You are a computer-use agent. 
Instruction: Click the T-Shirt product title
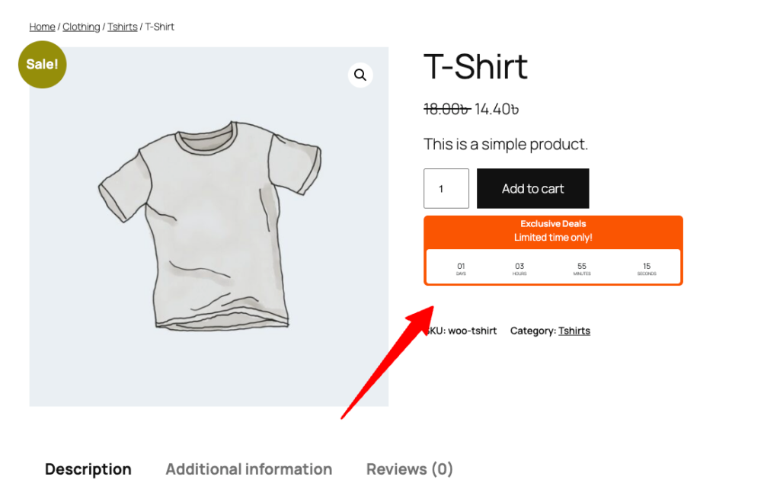475,67
